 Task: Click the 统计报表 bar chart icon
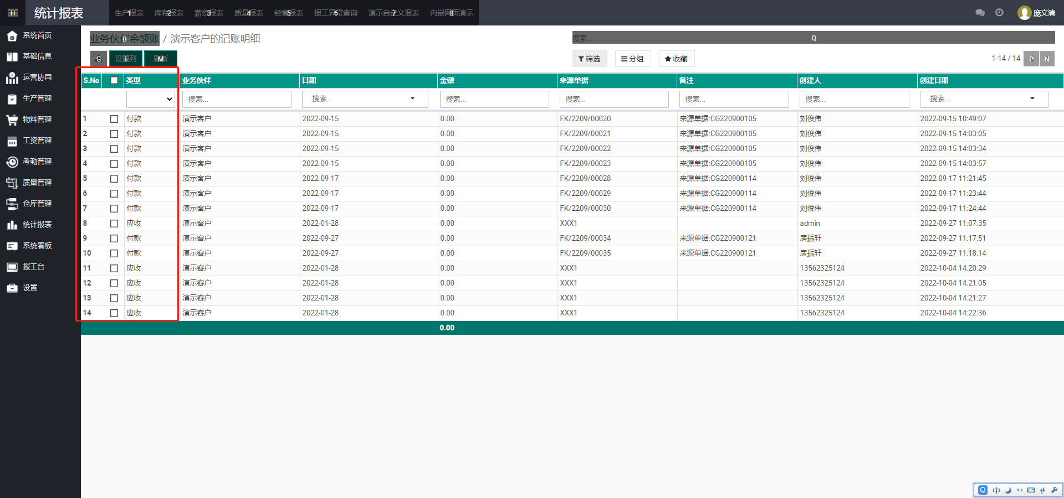pos(12,225)
